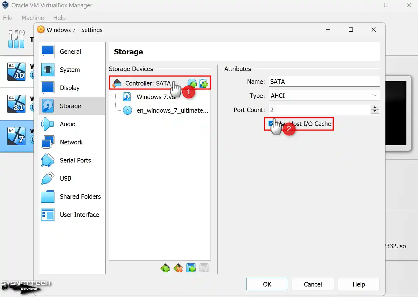Click the Cancel button
Image resolution: width=418 pixels, height=297 pixels.
(313, 284)
